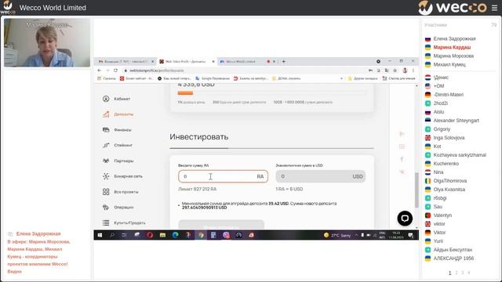This screenshot has width=502, height=282.
Task: Launch Microsoft Edge from the taskbar
Action: point(175,235)
